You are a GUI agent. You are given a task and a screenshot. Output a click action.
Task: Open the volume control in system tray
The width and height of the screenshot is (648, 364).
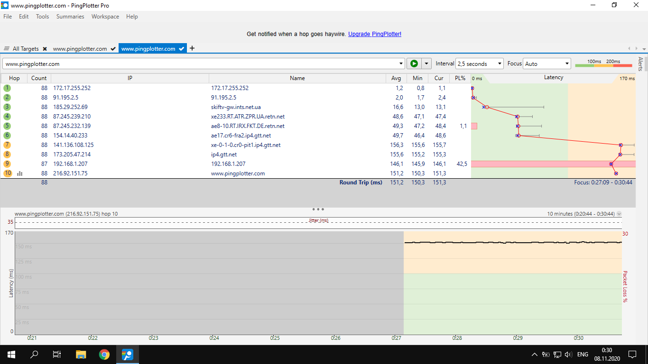(568, 355)
